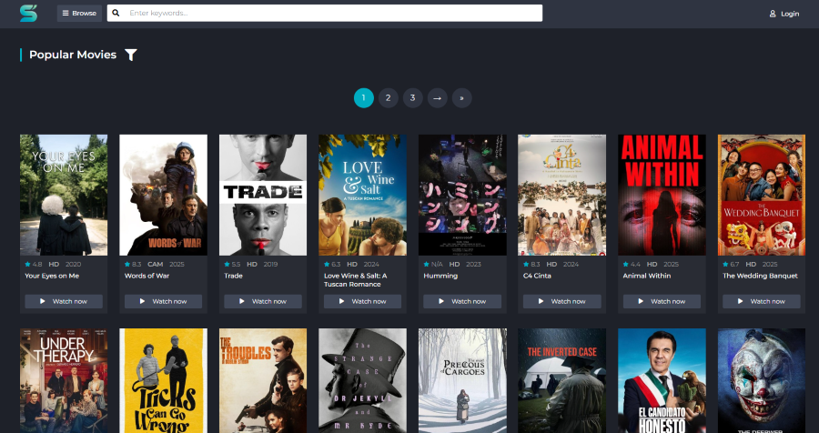Click the 8.3 rating star of Words of War

[127, 265]
